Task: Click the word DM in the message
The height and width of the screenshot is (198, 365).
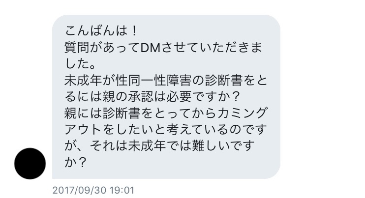Action: click(x=151, y=48)
